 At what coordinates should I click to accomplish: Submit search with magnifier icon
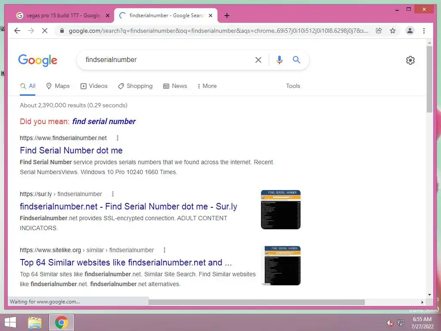(296, 59)
